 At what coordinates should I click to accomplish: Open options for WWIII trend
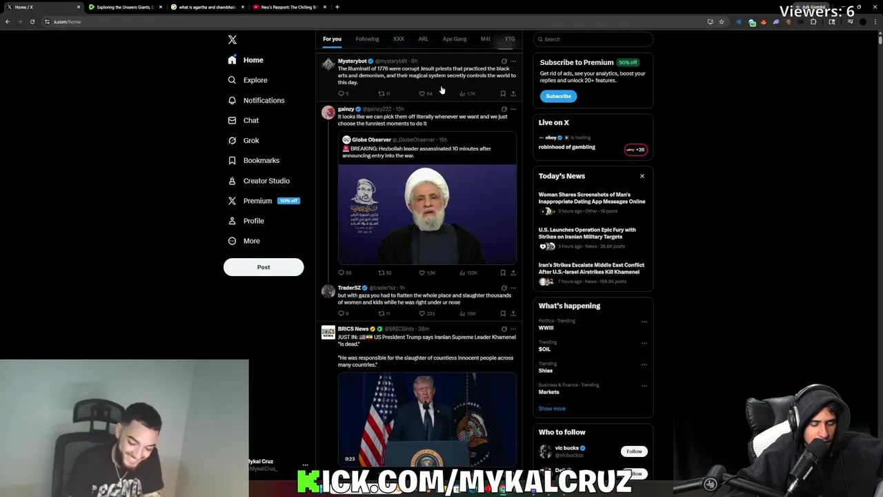[x=644, y=321]
